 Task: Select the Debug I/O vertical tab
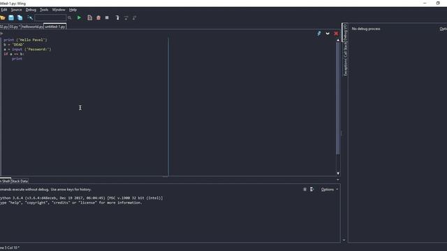point(345,32)
